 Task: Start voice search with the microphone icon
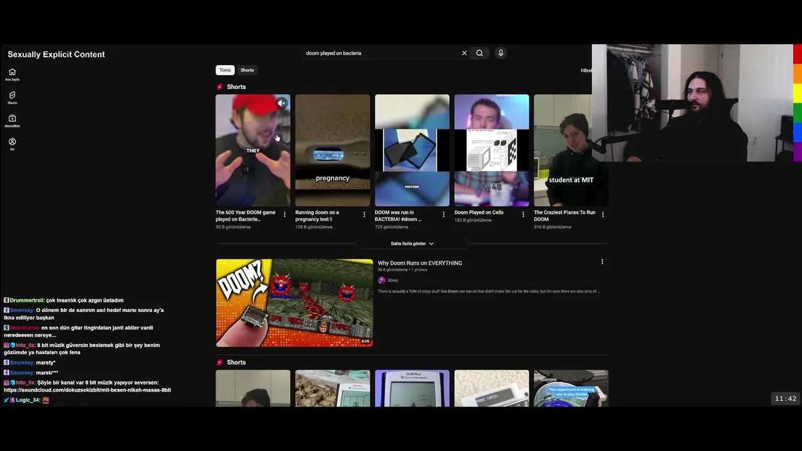tap(501, 53)
